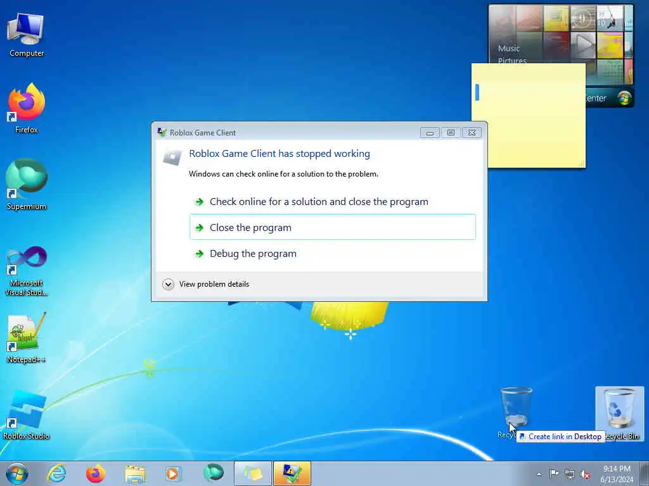Select the Notepad++ desktop shortcut
Viewport: 649px width, 486px height.
click(27, 338)
